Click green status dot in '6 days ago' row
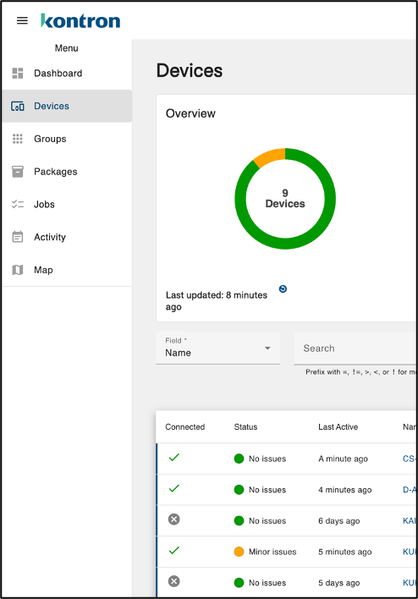 tap(239, 520)
